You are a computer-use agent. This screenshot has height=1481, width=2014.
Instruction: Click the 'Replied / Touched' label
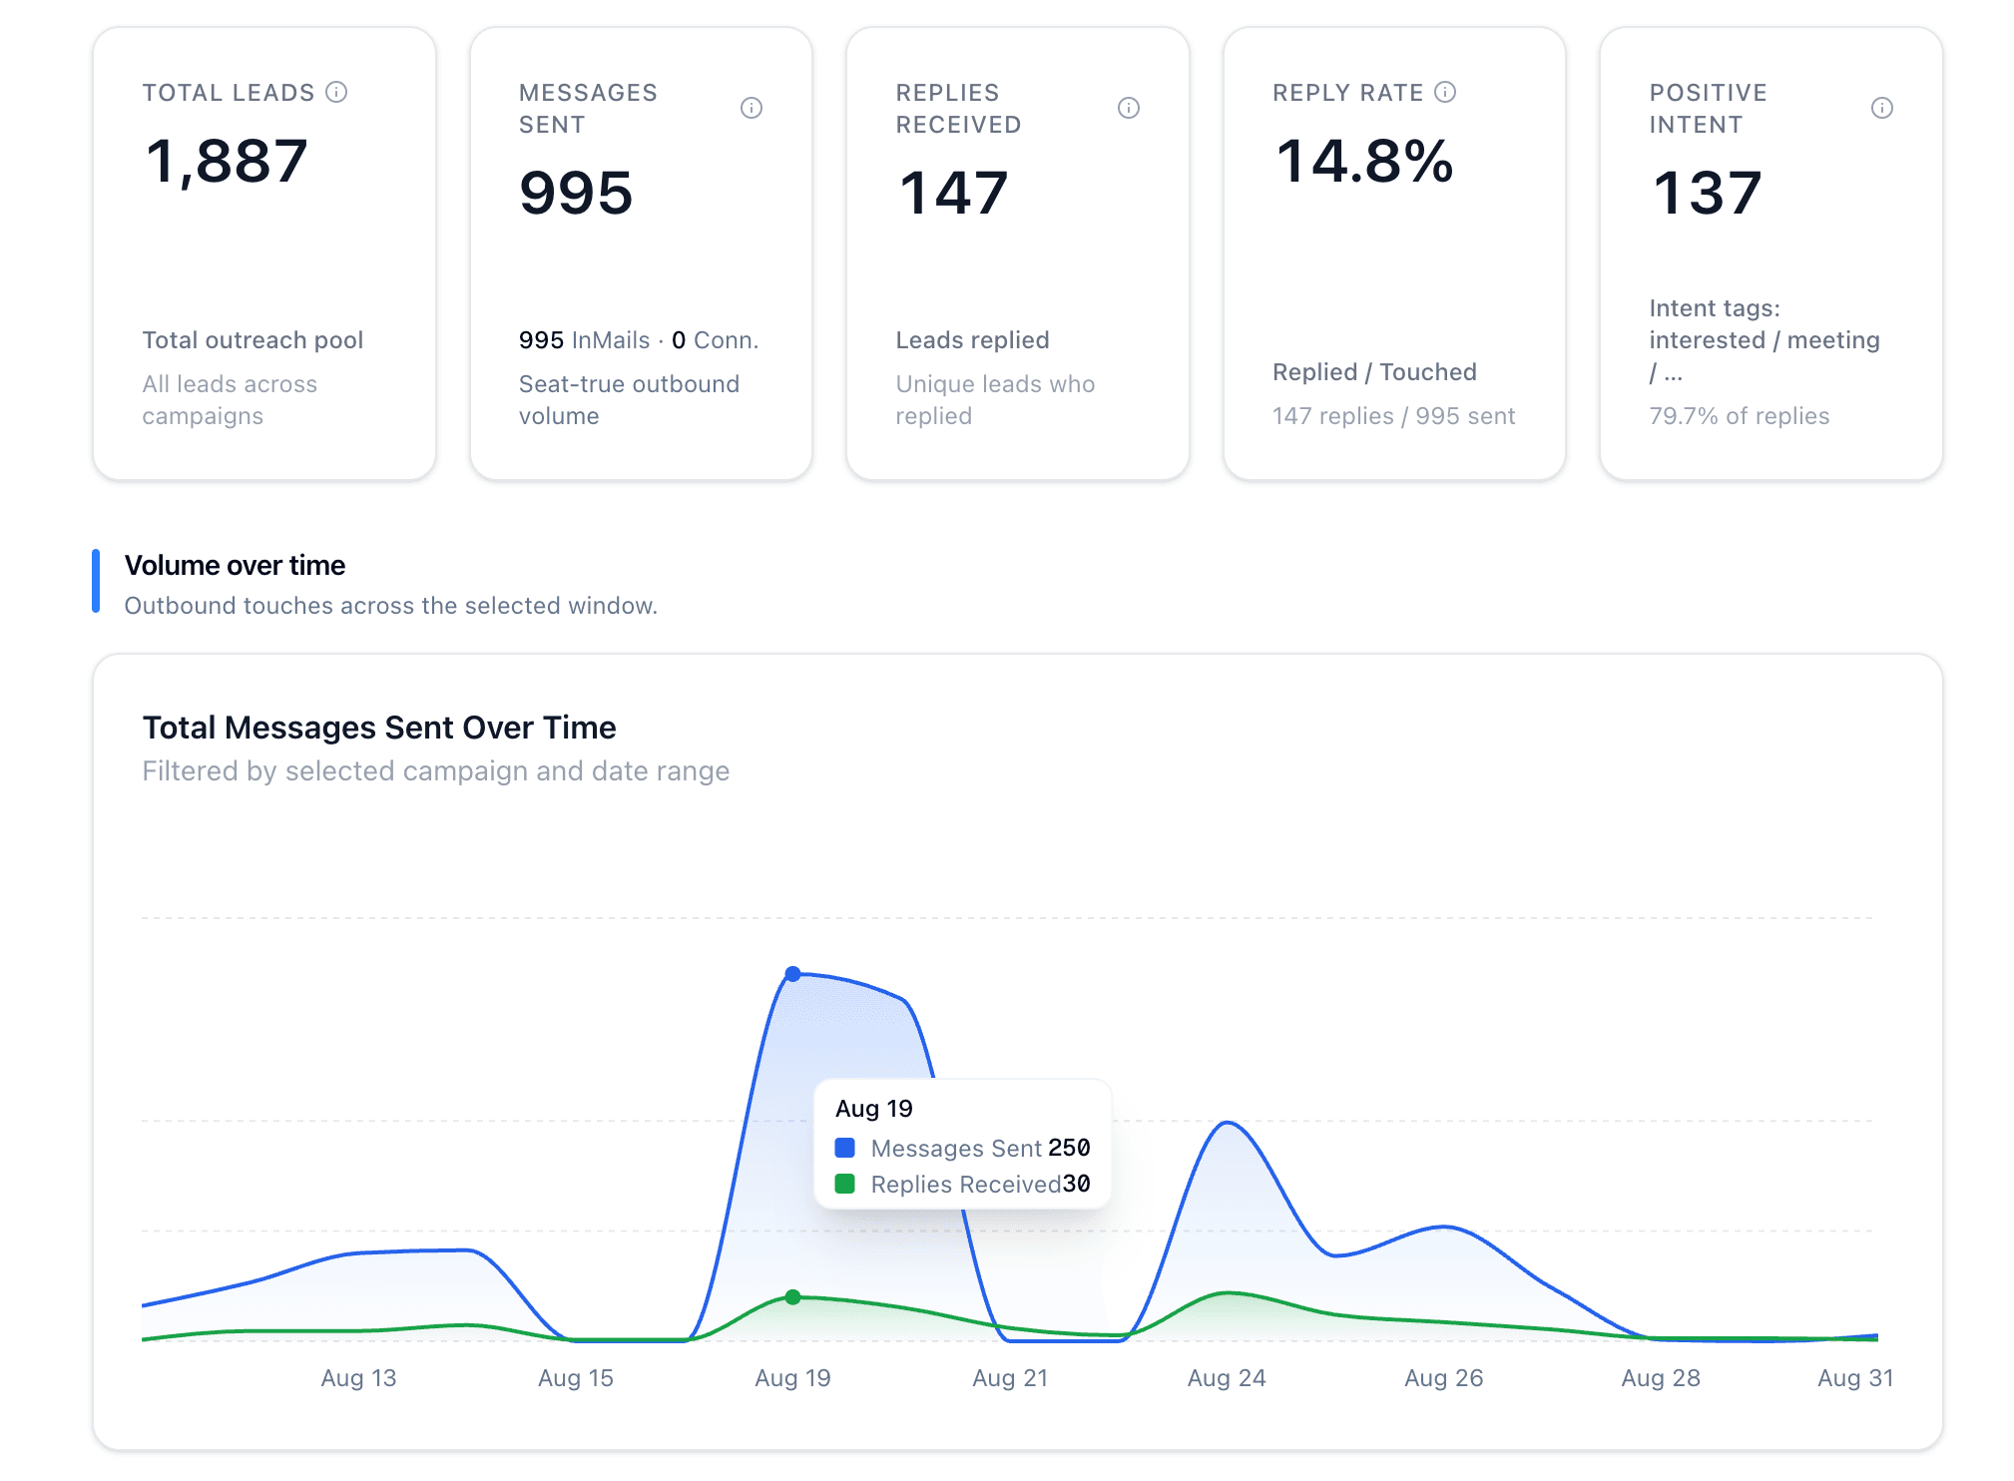pos(1374,372)
